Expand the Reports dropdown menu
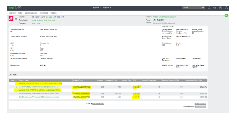Viewport: 237px width, 129px height. (107, 8)
